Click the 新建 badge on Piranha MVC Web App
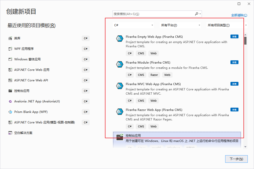254x169 pixels. coord(234,84)
